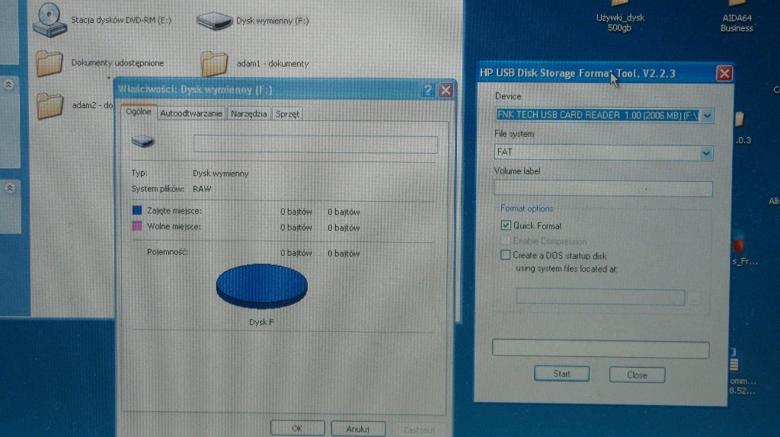Switch to the Autoodtwarzanie tab
The width and height of the screenshot is (780, 437).
pyautogui.click(x=191, y=114)
